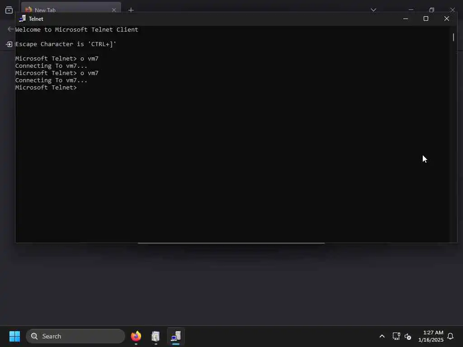The width and height of the screenshot is (463, 347).
Task: Open the clock showing 1:27 AM
Action: click(x=430, y=336)
